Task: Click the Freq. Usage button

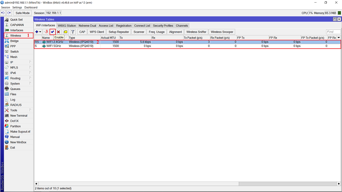Action: (156, 32)
